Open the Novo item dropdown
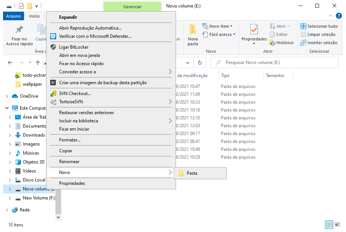 coord(217,26)
